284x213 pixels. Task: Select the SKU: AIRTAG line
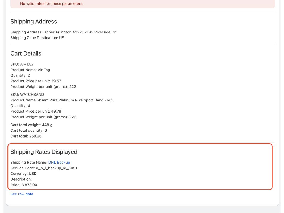click(x=22, y=64)
